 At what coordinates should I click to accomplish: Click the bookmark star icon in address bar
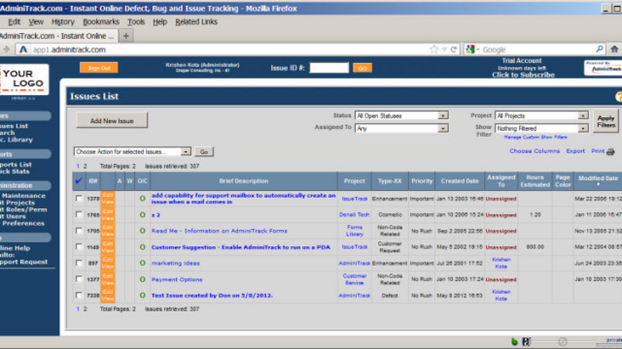[434, 49]
